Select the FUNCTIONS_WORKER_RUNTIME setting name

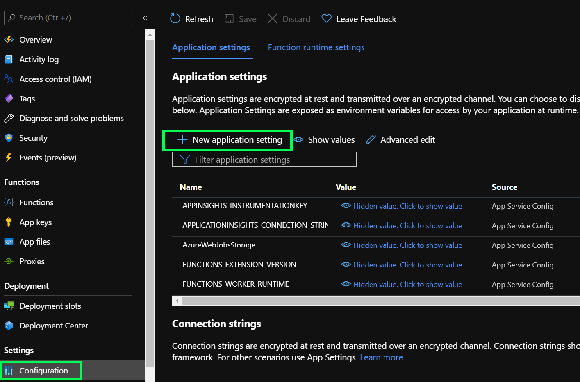(236, 284)
